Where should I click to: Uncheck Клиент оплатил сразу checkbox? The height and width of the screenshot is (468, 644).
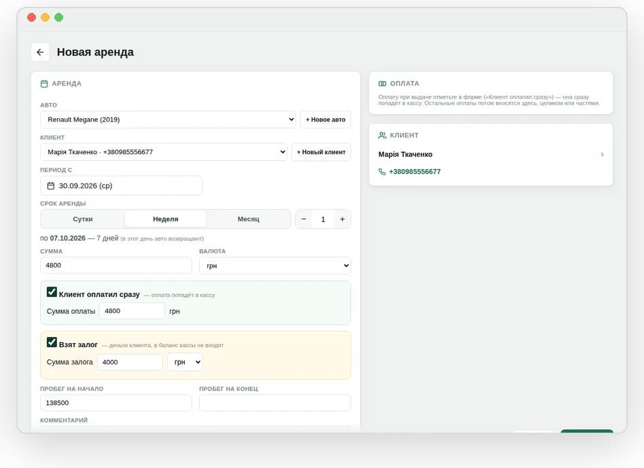coord(52,292)
